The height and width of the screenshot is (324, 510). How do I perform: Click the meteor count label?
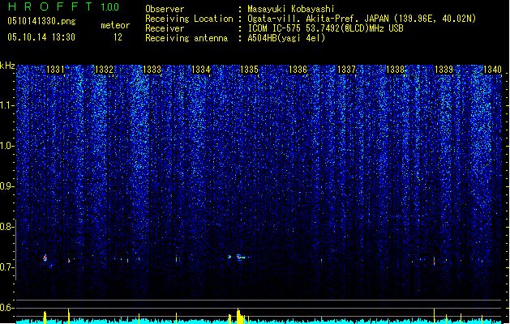[x=115, y=25]
